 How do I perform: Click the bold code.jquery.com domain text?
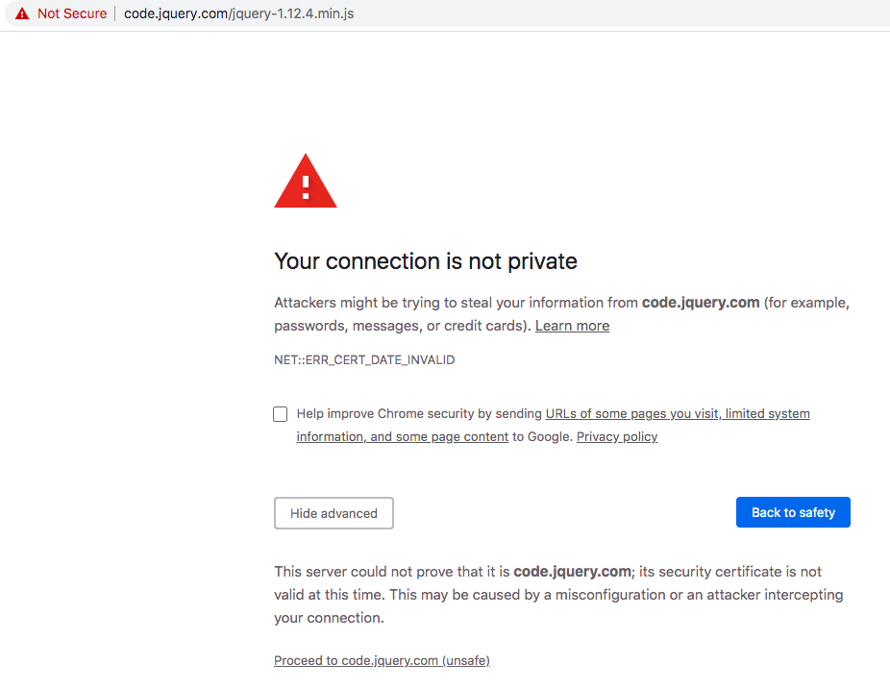pos(701,302)
